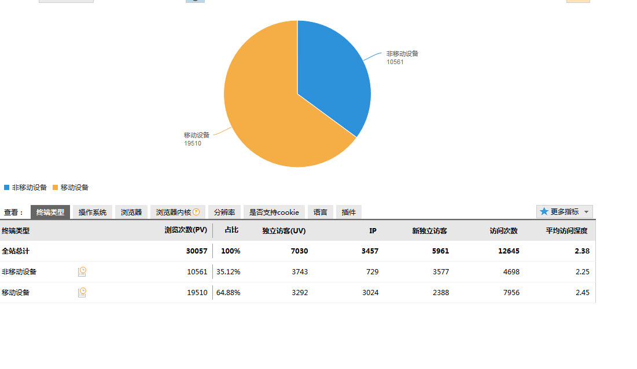
Task: Sort by 独立访客(UV) column header
Action: pos(283,231)
